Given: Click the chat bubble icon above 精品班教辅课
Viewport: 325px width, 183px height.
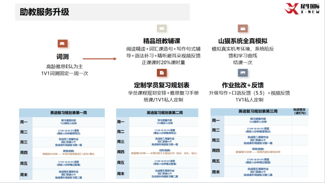Looking at the screenshot, I should click(x=162, y=28).
